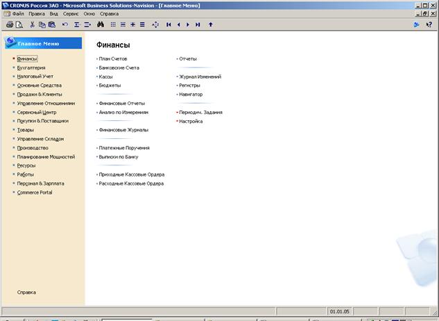Expand the Настройка submenu

(x=191, y=121)
